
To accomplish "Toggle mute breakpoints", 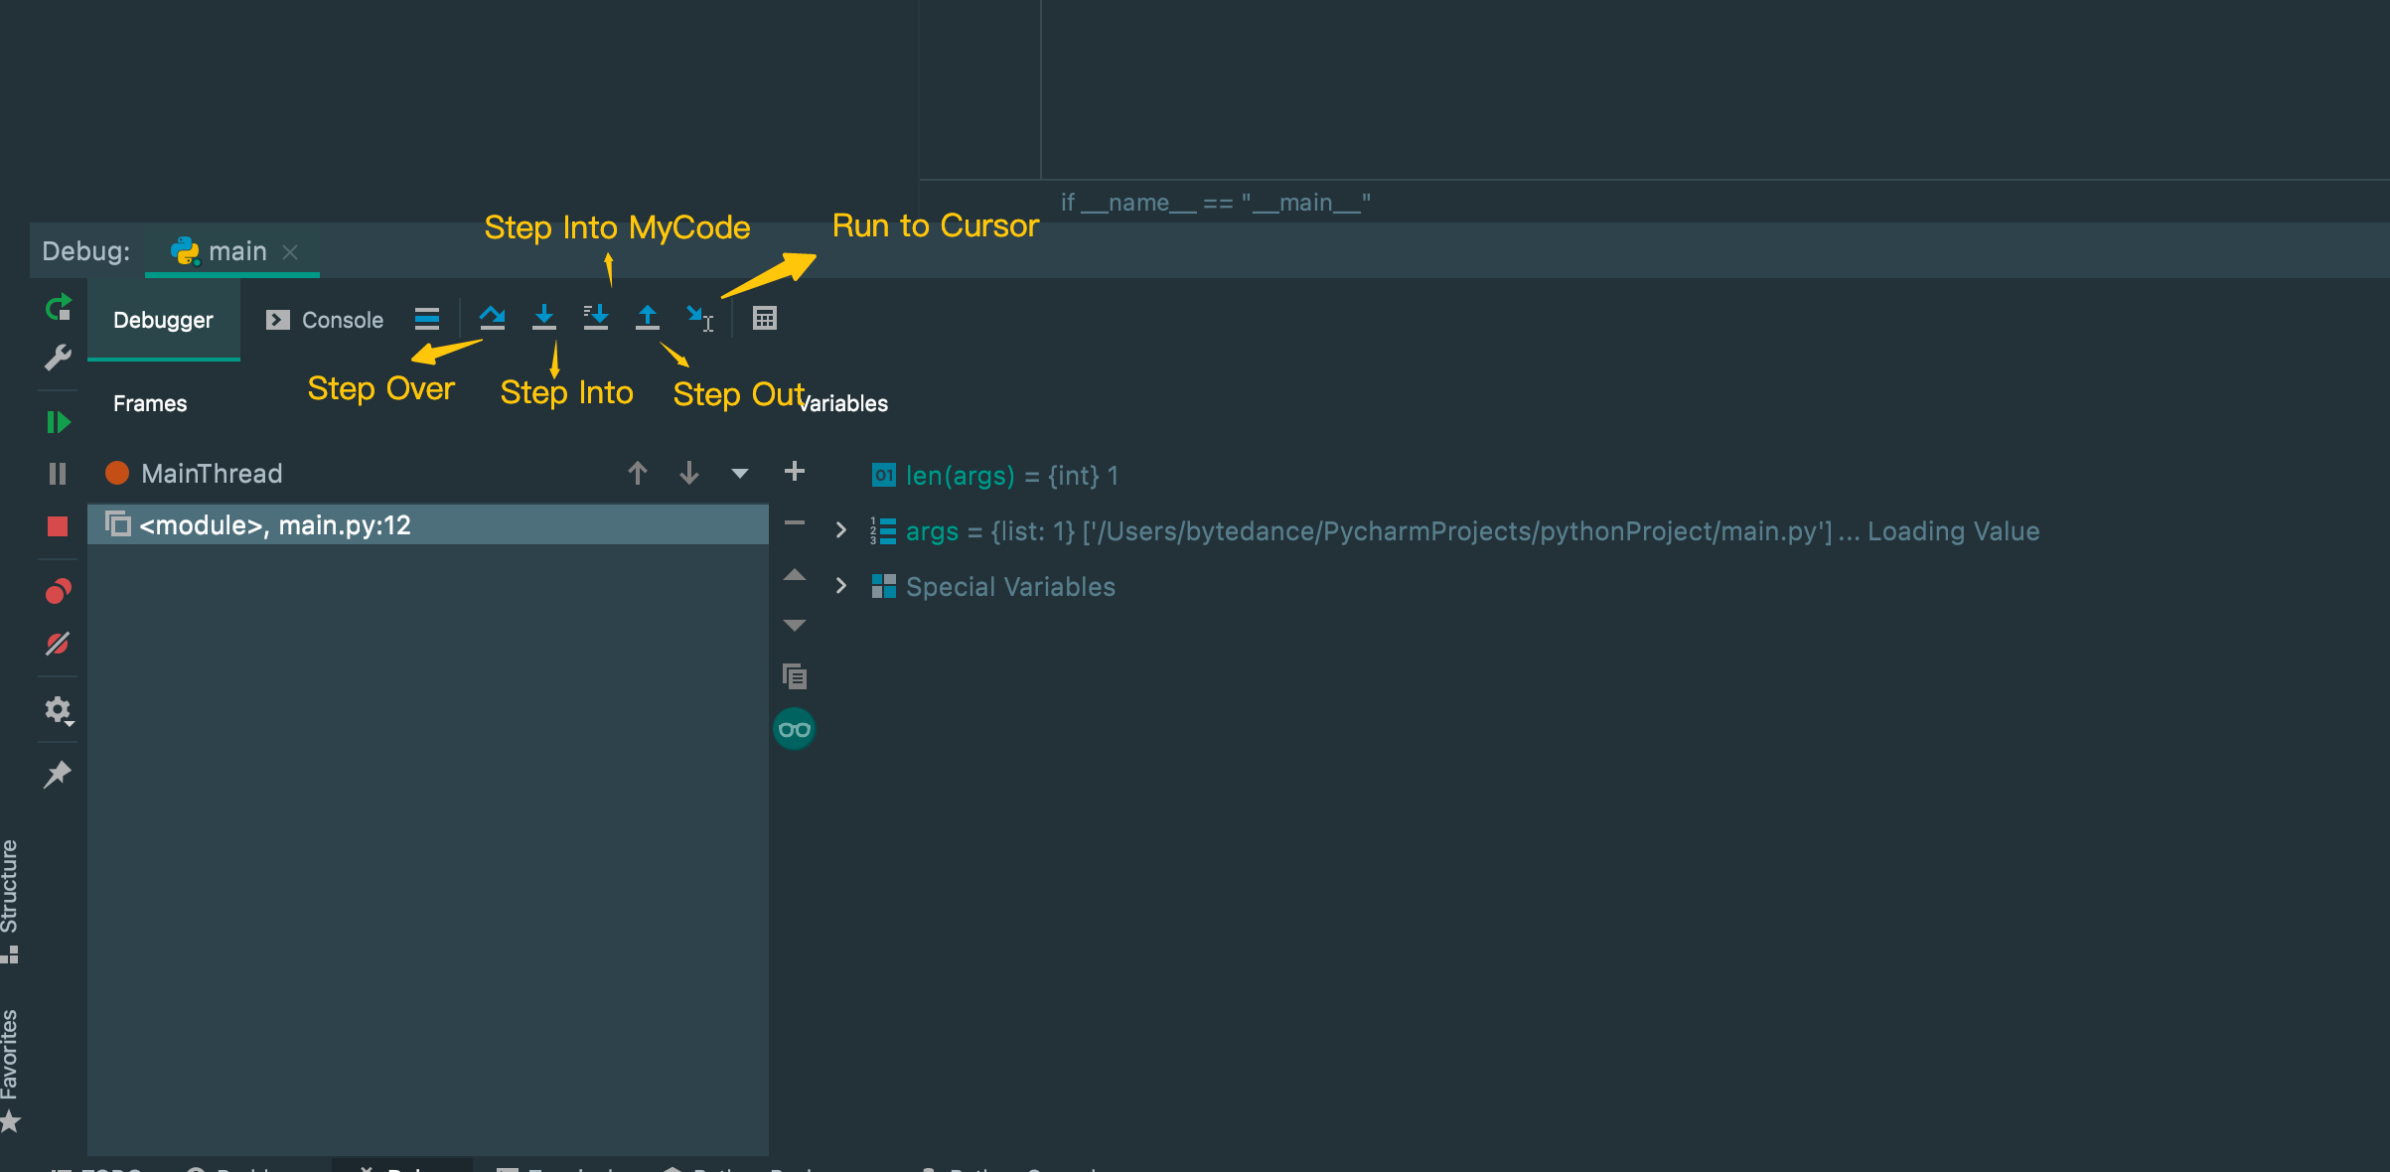I will [58, 644].
